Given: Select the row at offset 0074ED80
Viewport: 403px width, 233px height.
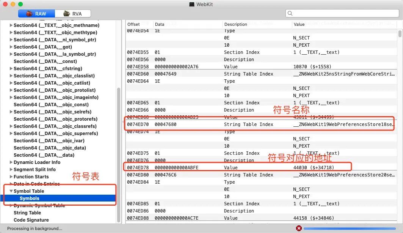Looking at the screenshot, I should point(261,175).
